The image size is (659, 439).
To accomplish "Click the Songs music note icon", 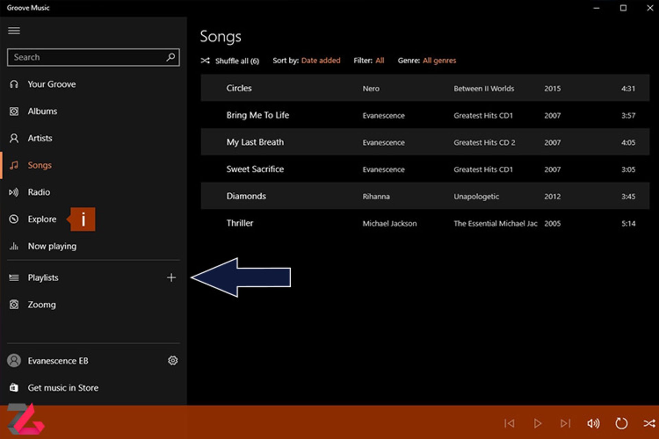I will pos(14,165).
